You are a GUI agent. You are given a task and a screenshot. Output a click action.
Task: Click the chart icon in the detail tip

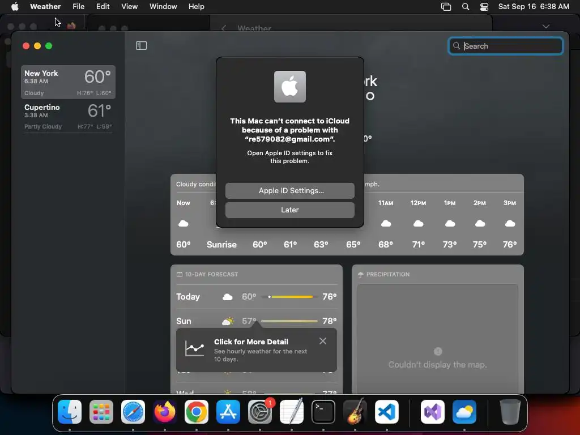click(x=195, y=348)
